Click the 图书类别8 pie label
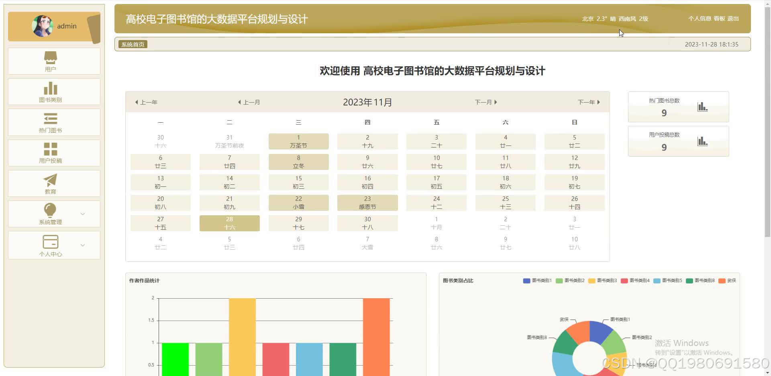 point(537,337)
